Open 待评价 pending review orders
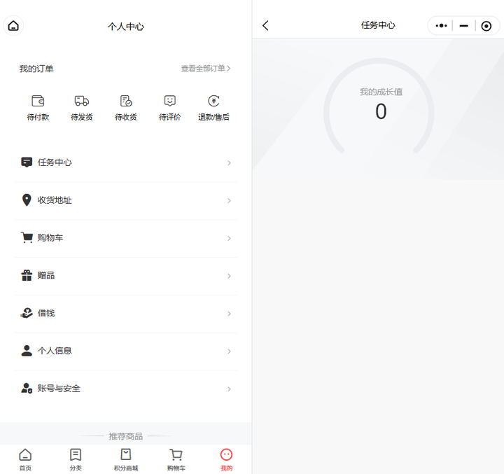The image size is (504, 474). (x=169, y=108)
